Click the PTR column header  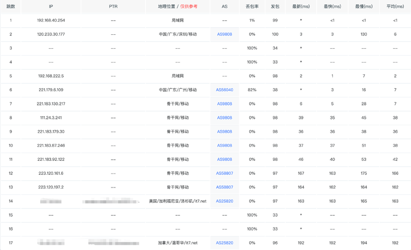[113, 6]
